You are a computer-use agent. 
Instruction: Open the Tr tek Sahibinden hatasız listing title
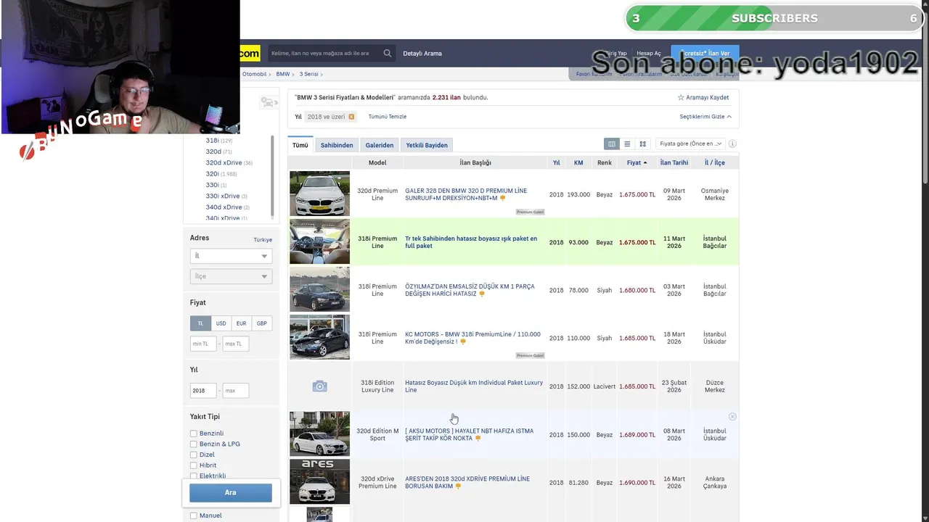pyautogui.click(x=471, y=242)
